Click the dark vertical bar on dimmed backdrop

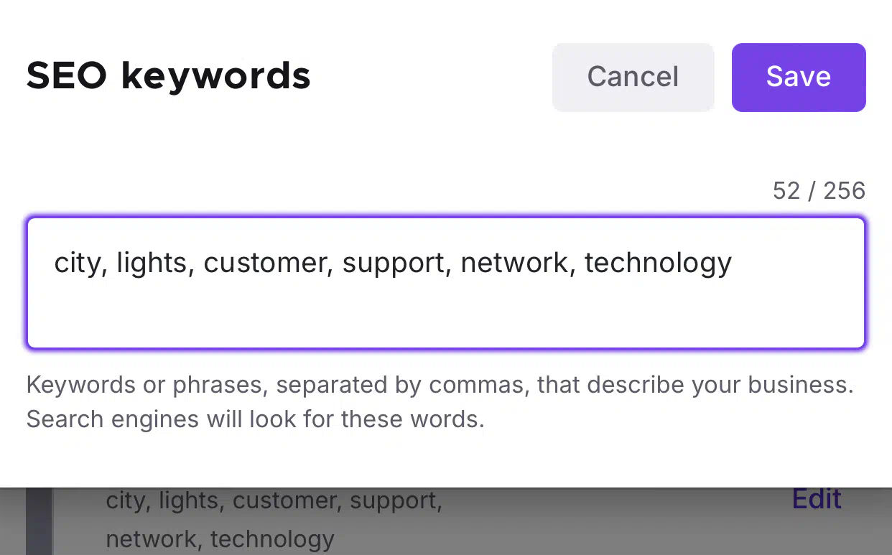40,522
